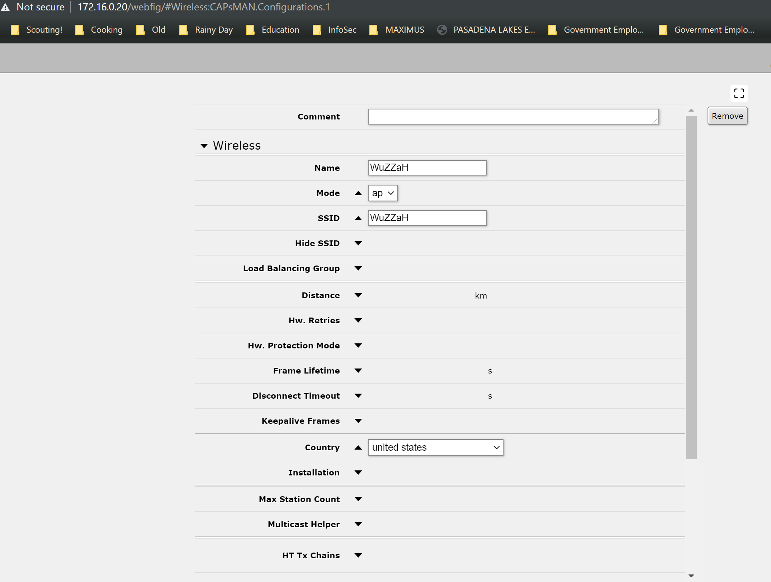
Task: Click the Remove button
Action: [x=727, y=116]
